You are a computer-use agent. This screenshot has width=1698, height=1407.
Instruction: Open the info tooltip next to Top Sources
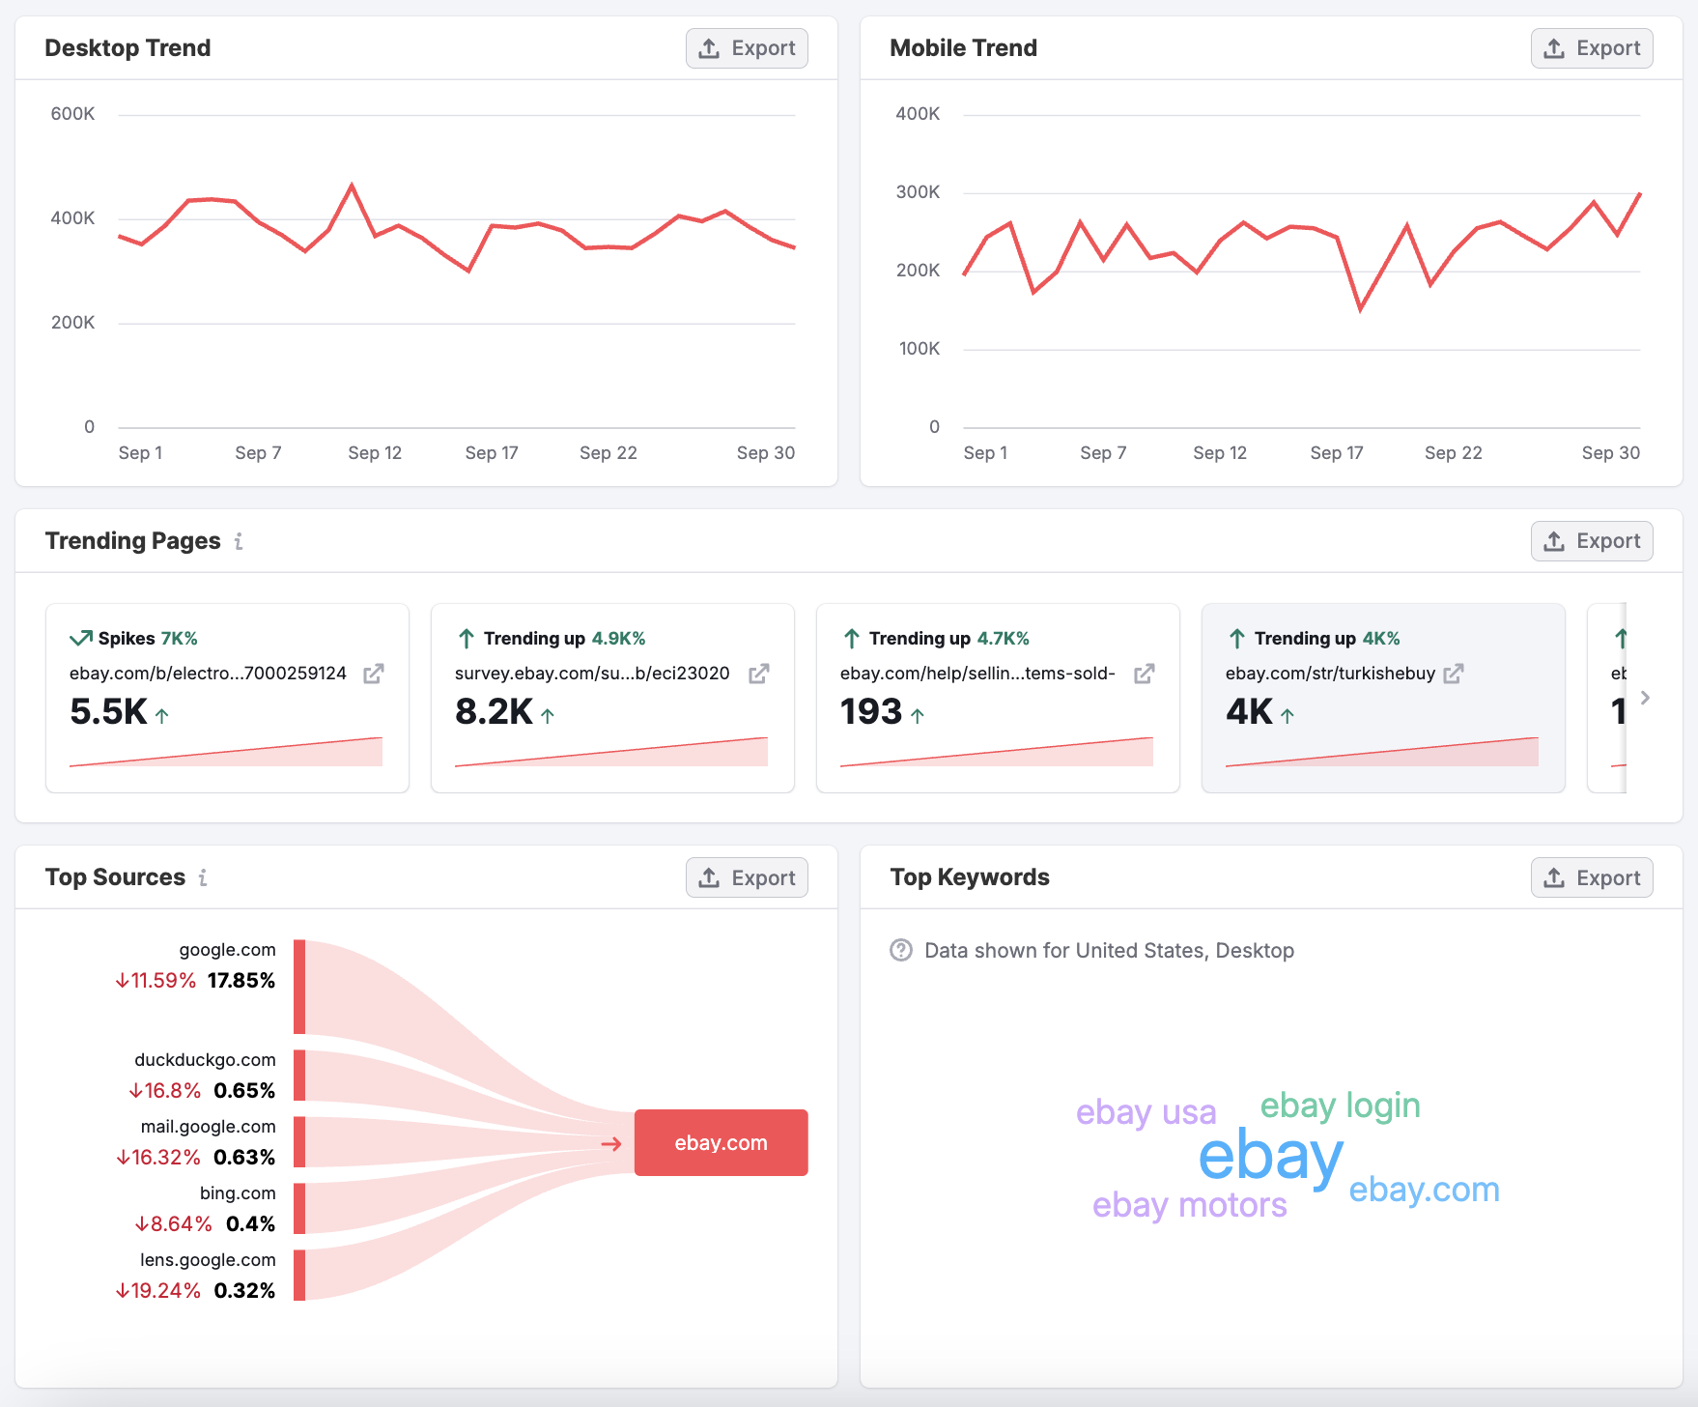click(x=203, y=877)
